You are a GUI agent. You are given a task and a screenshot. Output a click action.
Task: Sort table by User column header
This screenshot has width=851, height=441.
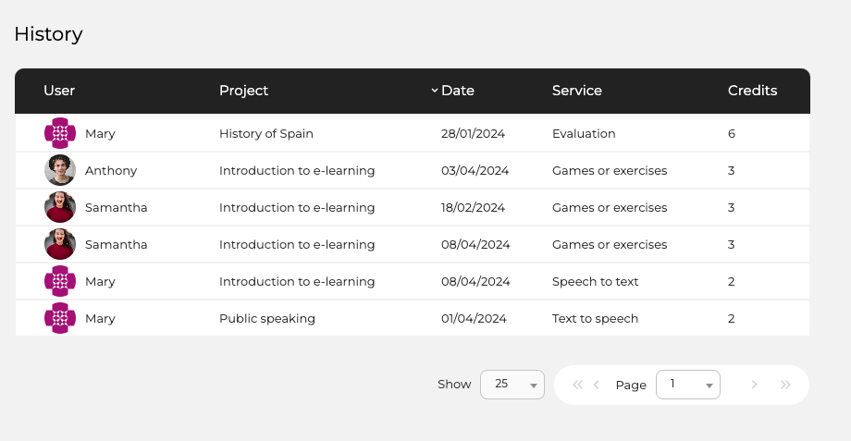59,91
